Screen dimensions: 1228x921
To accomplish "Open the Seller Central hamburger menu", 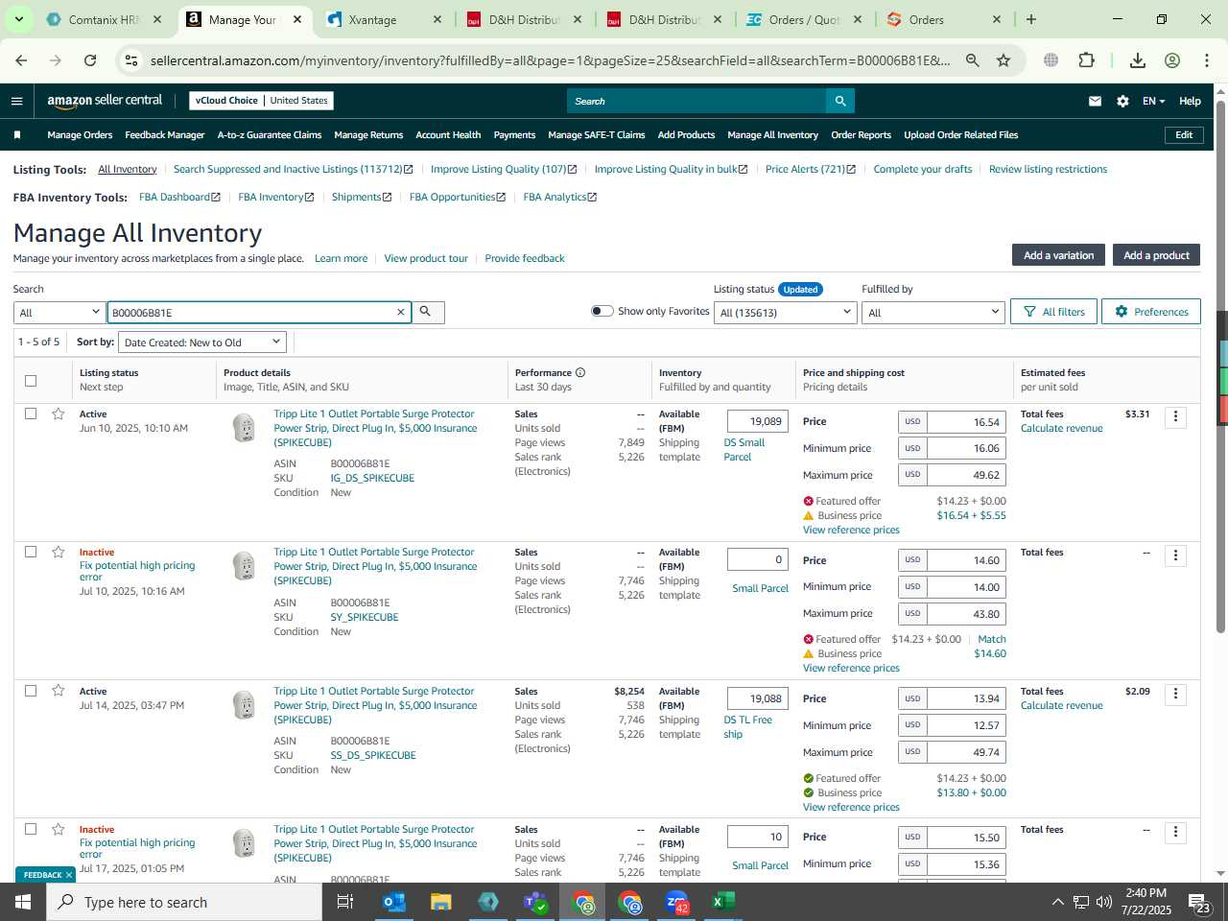I will coord(16,101).
